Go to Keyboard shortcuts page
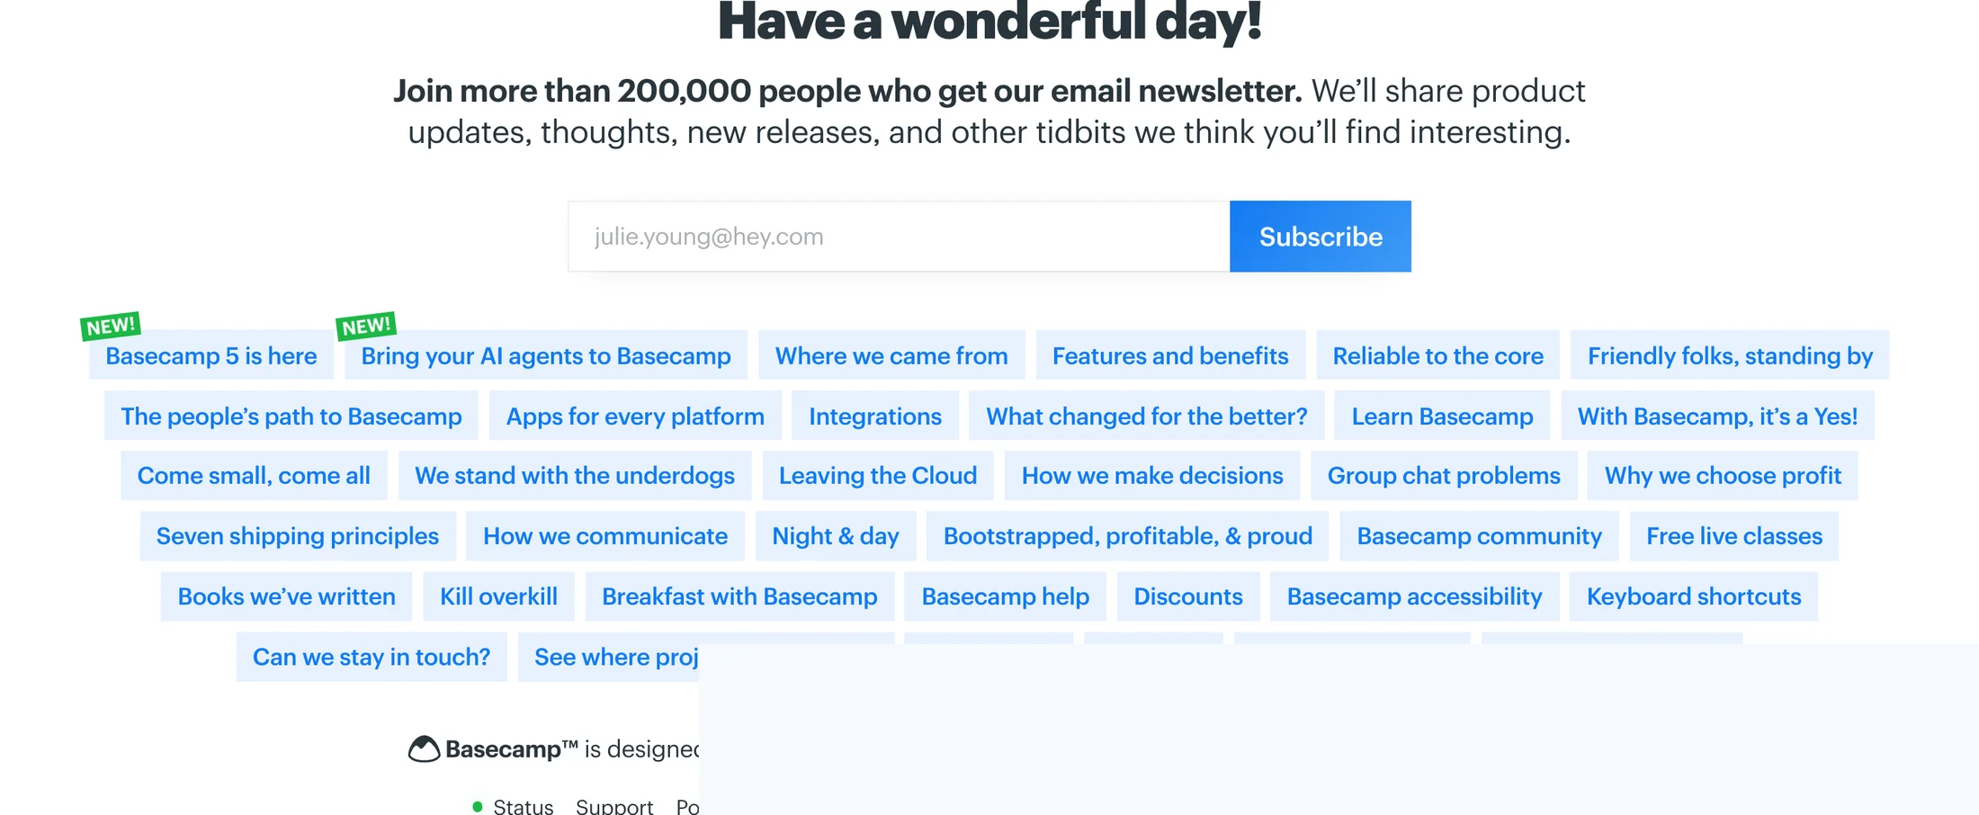Image resolution: width=1979 pixels, height=815 pixels. pyautogui.click(x=1694, y=596)
